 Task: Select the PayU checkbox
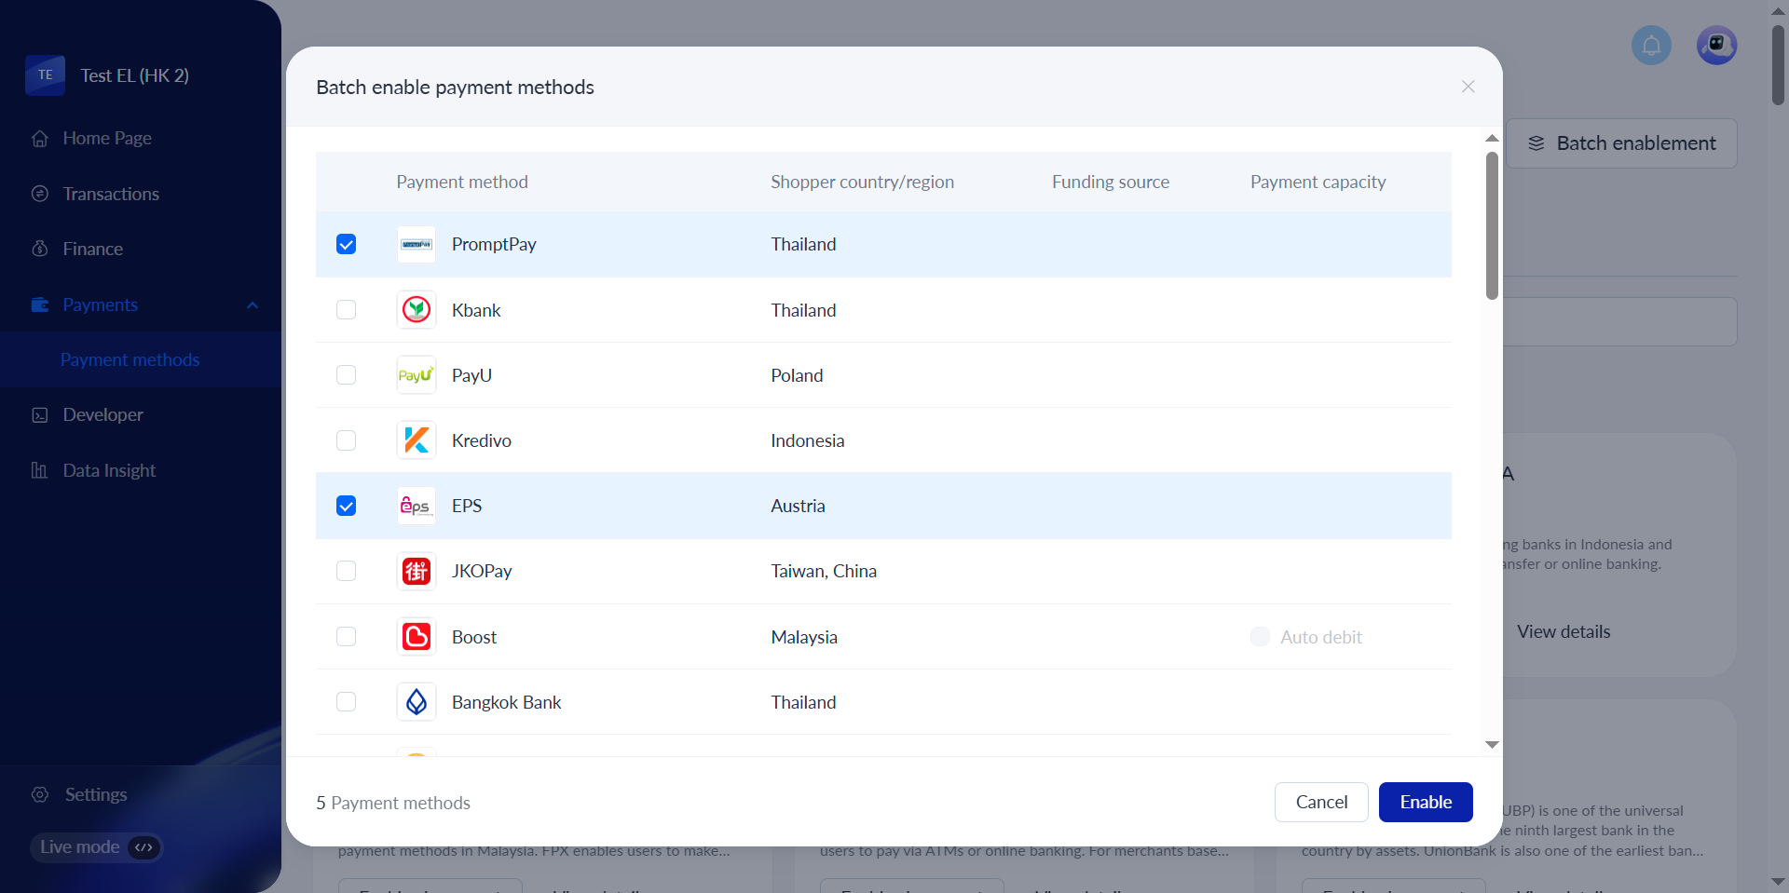pos(346,375)
